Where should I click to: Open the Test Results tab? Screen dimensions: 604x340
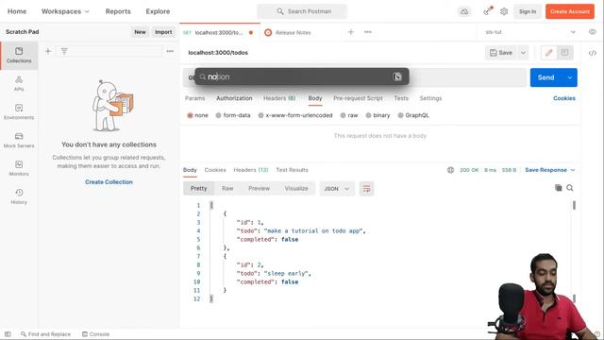(x=292, y=170)
